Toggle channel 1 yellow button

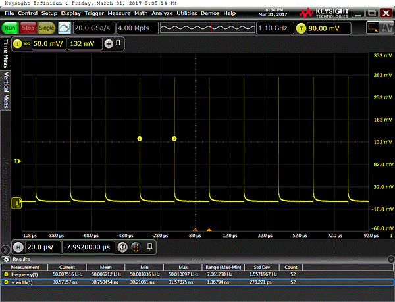[x=17, y=44]
